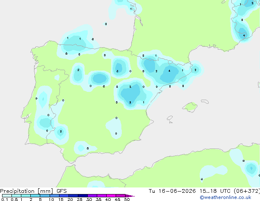Click the "2" value in southwestern Spain near Portugal
Screen dimensions: 260x201
pyautogui.click(x=61, y=132)
